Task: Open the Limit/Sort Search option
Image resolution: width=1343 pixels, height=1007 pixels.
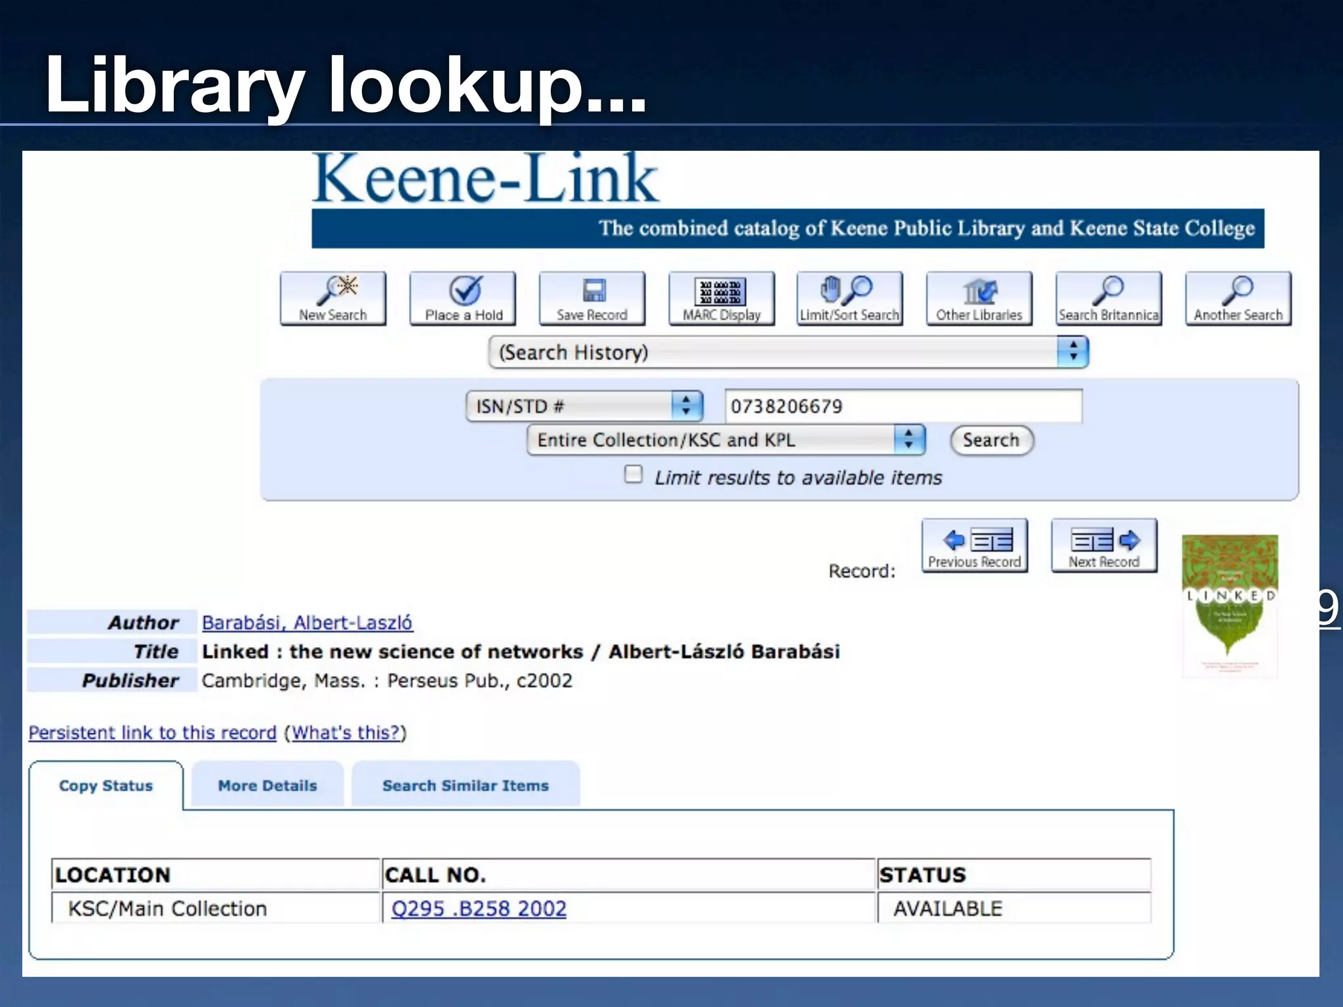Action: click(x=850, y=298)
